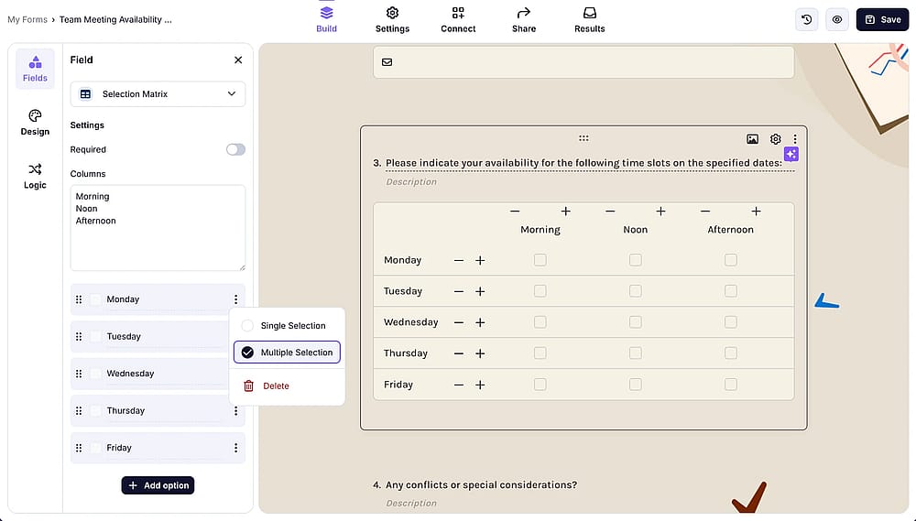Remove Afternoon column with minus icon
The height and width of the screenshot is (521, 916).
(705, 212)
